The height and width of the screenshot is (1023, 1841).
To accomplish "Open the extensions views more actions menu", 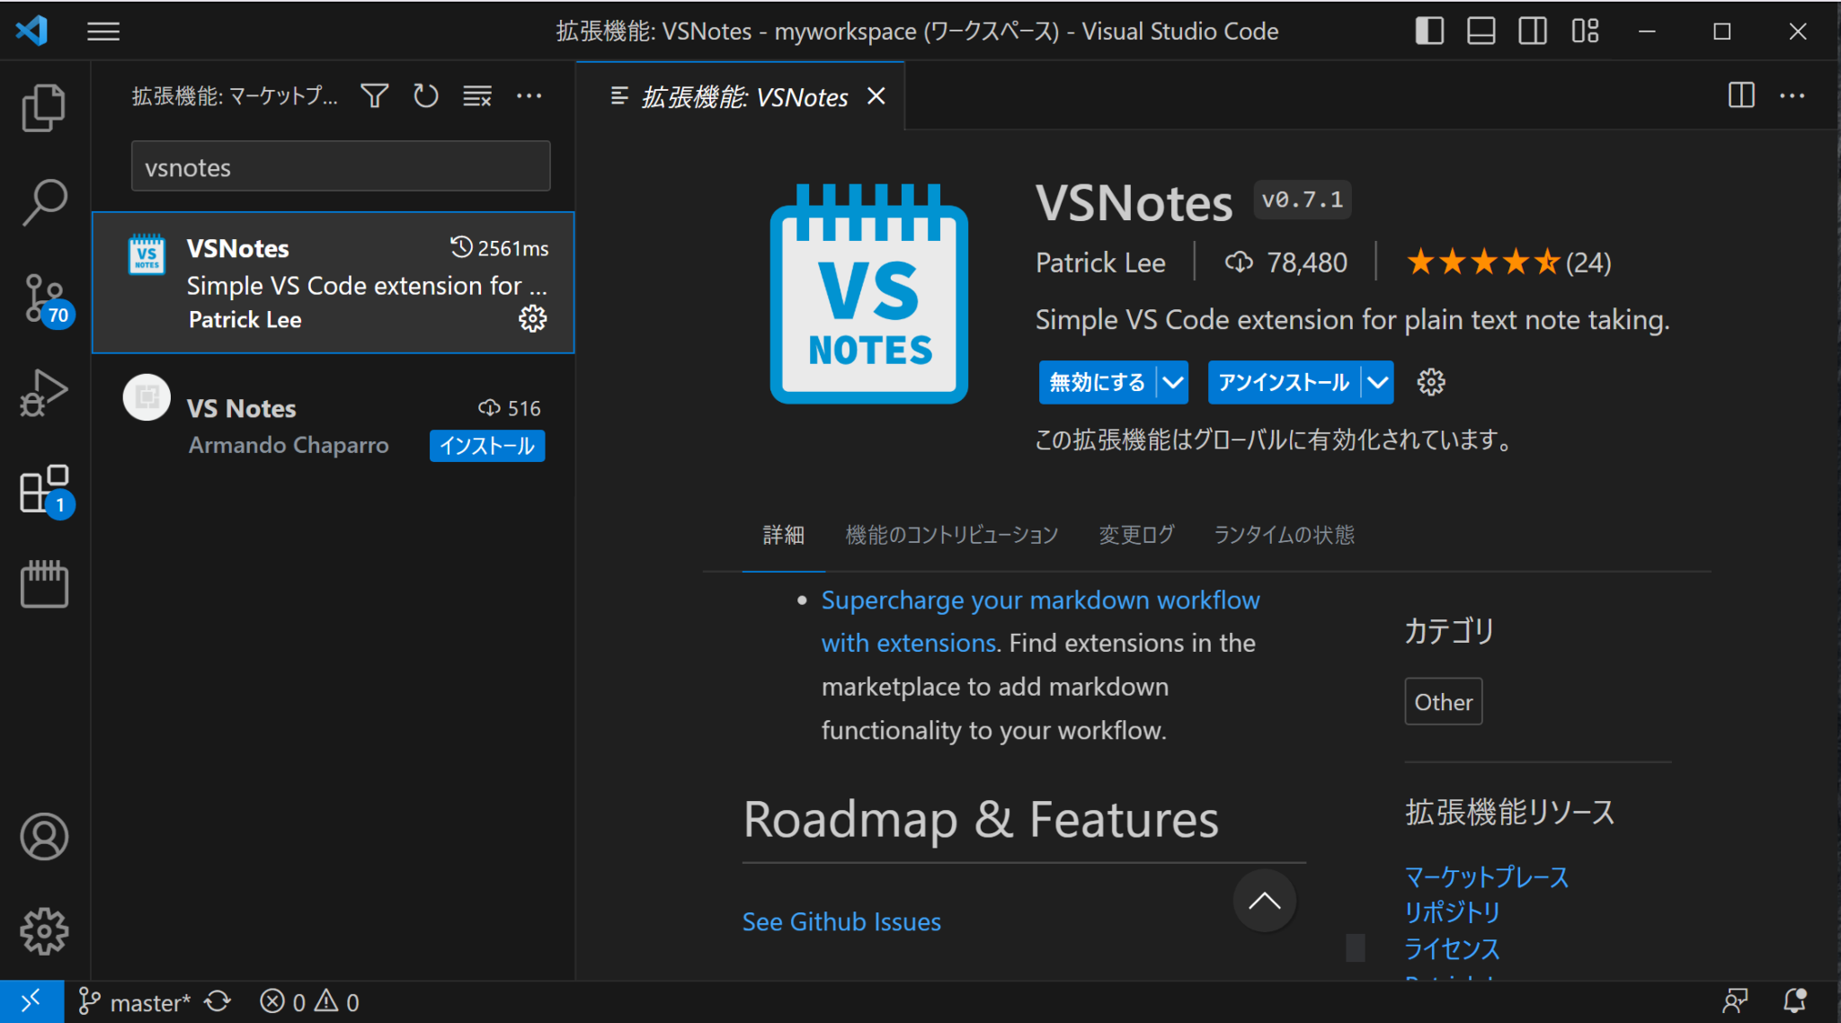I will point(529,95).
